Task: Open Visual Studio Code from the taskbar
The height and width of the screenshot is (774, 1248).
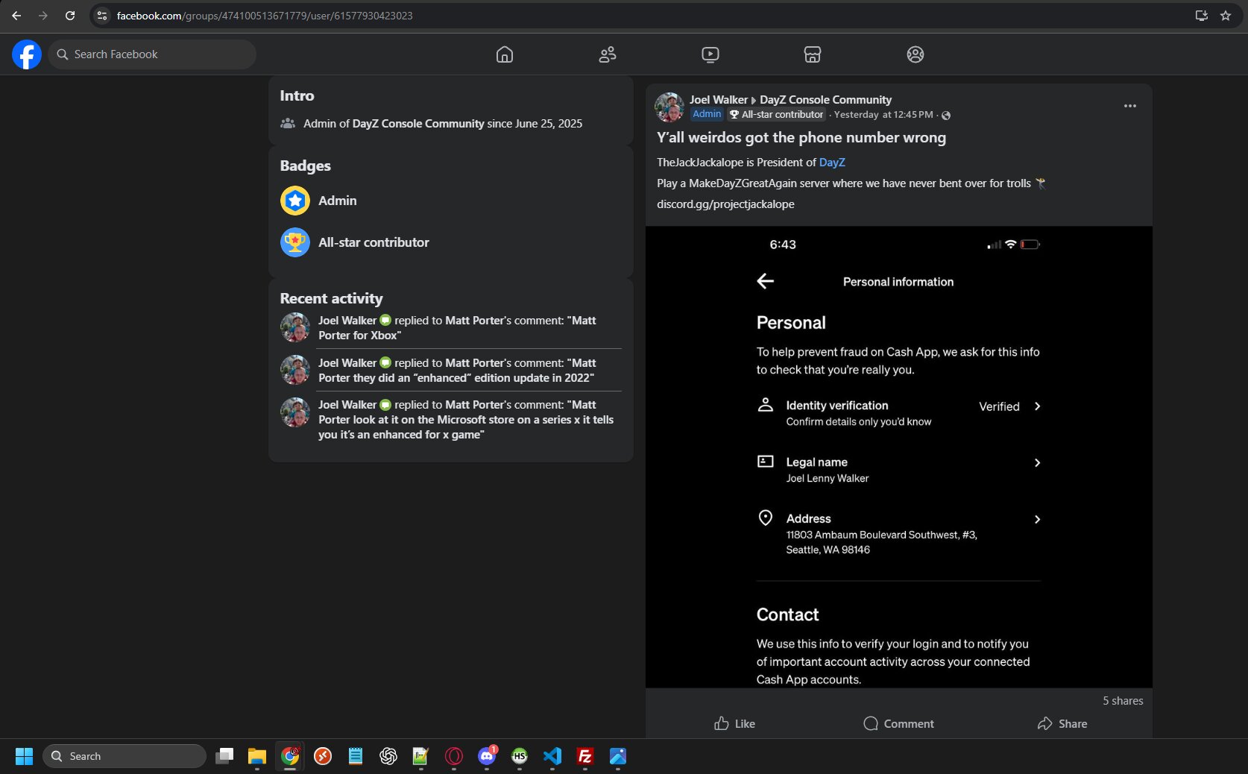Action: tap(552, 756)
